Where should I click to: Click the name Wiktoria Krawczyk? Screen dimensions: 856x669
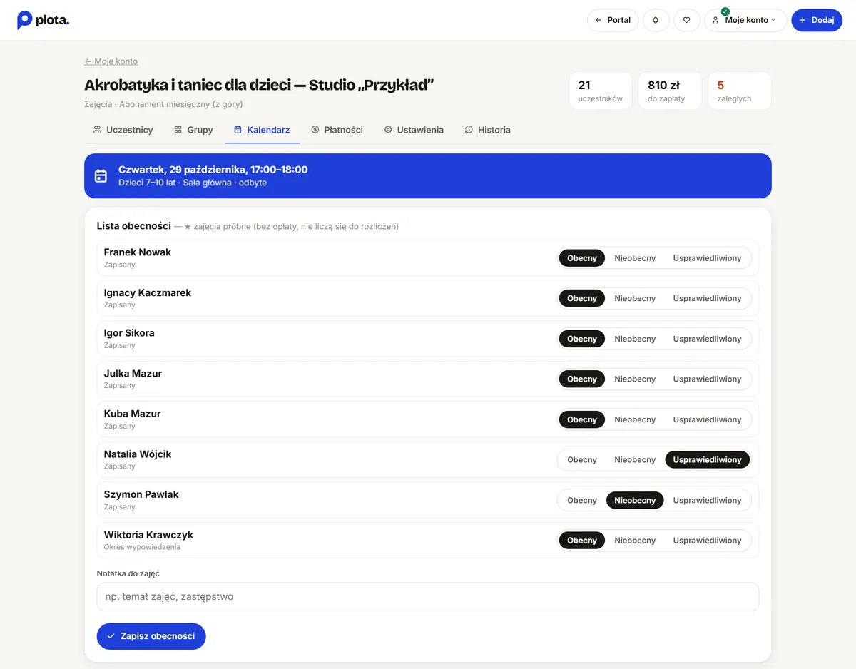pyautogui.click(x=148, y=535)
